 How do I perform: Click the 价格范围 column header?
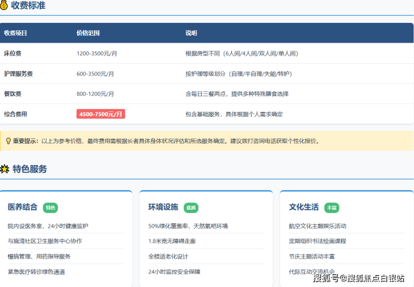pyautogui.click(x=88, y=33)
